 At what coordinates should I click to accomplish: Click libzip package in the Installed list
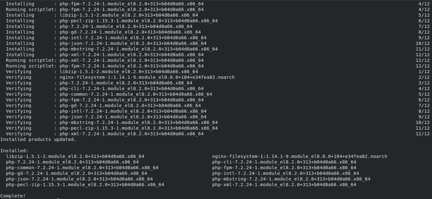point(75,156)
